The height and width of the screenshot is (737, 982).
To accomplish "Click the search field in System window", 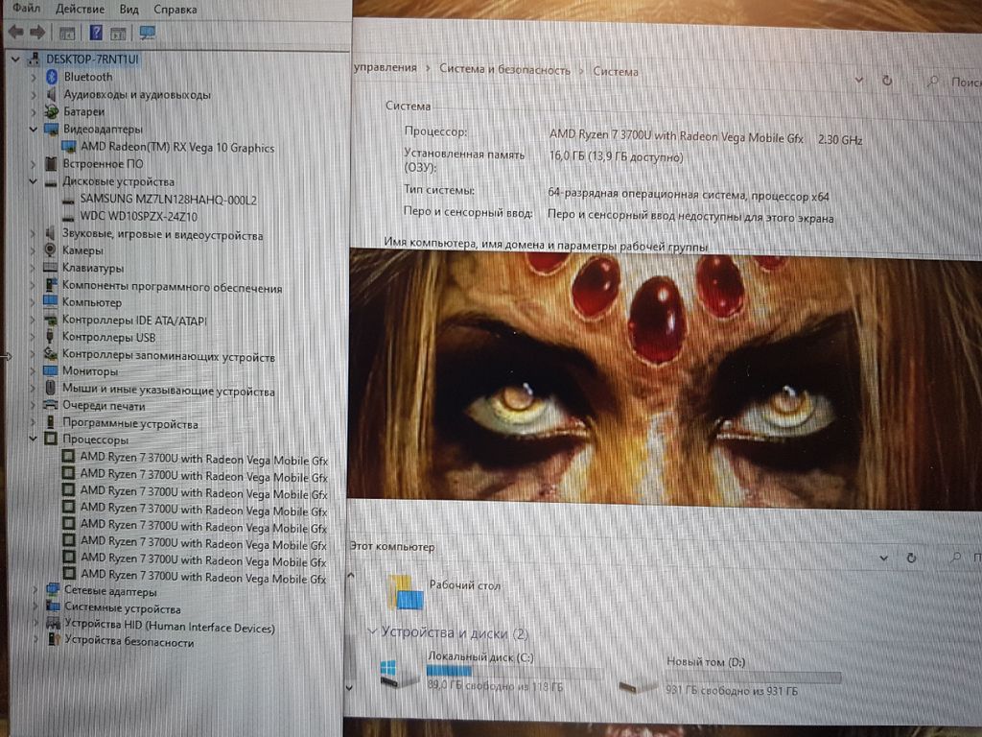I will tap(952, 82).
